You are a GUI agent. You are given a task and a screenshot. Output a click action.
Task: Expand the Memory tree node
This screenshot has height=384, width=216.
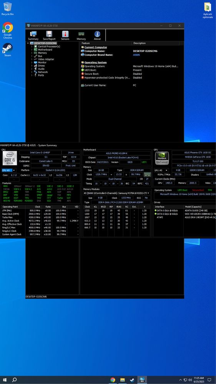(32, 53)
